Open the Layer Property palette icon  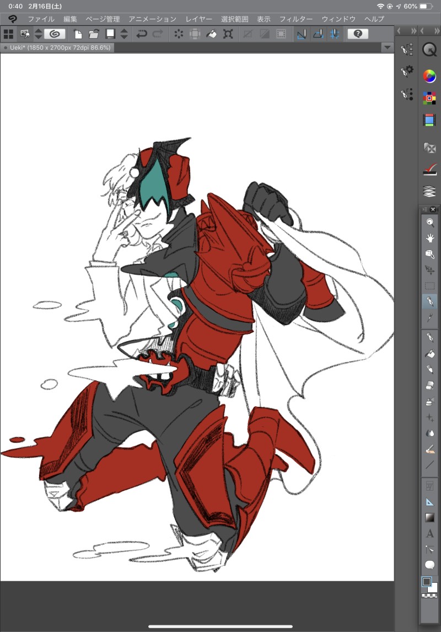click(x=430, y=169)
